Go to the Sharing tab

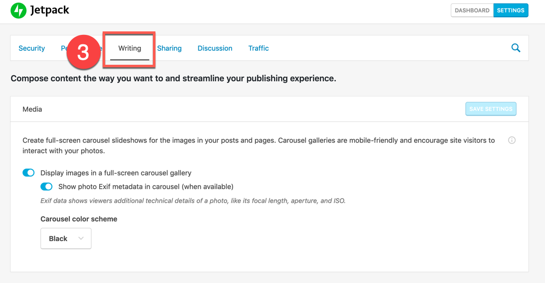point(169,48)
